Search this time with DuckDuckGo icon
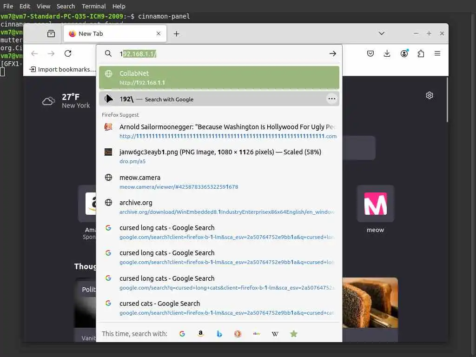 pyautogui.click(x=238, y=334)
